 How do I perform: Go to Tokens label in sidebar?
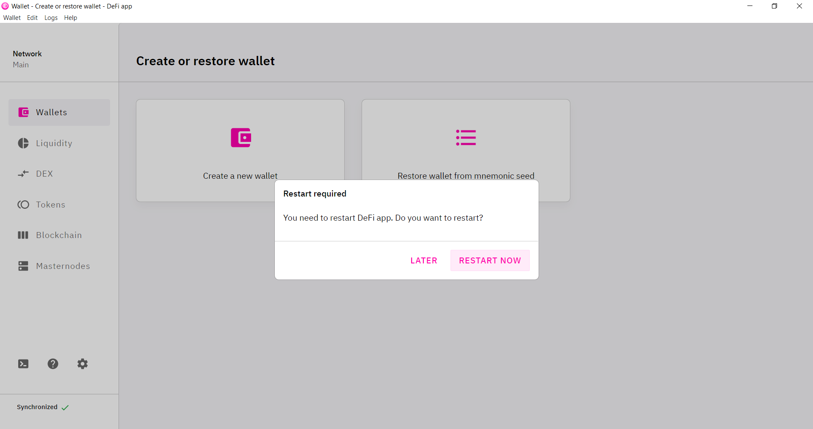(51, 205)
